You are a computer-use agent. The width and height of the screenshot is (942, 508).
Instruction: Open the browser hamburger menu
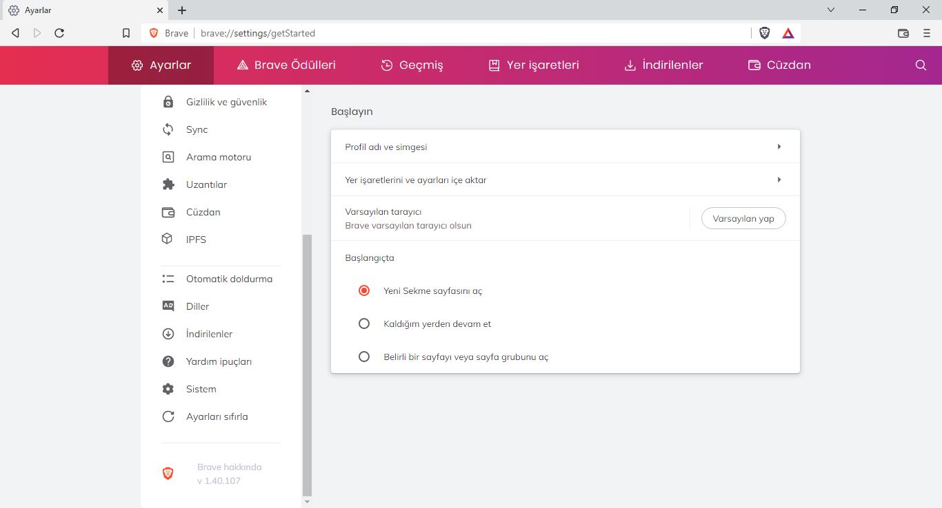click(927, 33)
